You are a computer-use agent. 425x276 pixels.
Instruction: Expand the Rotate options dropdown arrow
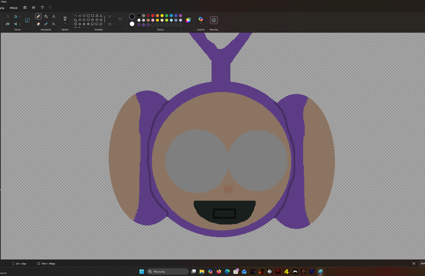[x=20, y=16]
